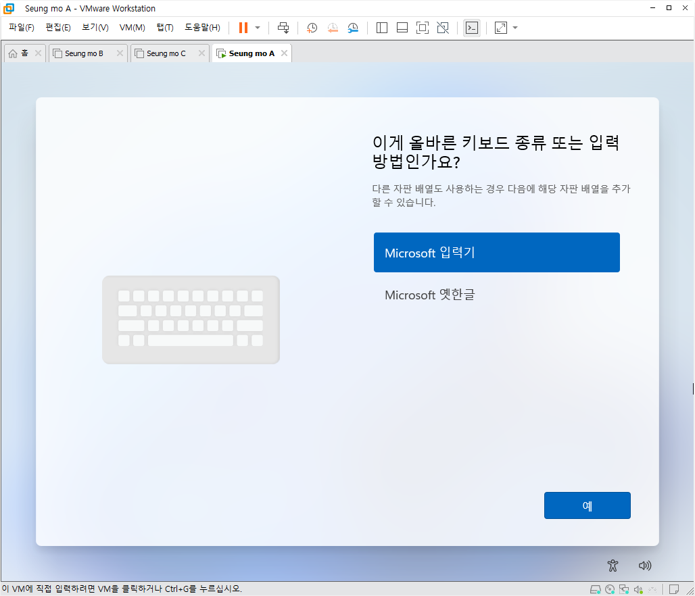Open the 도움말(H) menu
695x596 pixels.
click(x=202, y=28)
